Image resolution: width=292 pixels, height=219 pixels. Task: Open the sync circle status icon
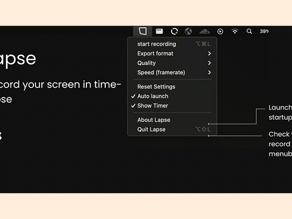(x=174, y=31)
